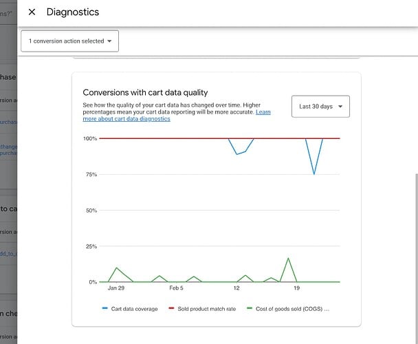
Task: Close the Diagnostics panel with the X
Action: point(32,12)
